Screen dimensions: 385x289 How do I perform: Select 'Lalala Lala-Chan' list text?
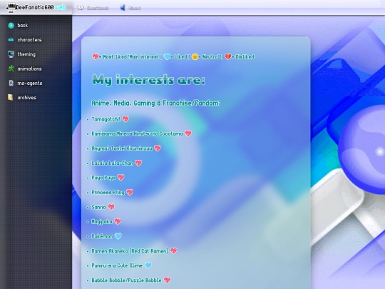point(112,163)
